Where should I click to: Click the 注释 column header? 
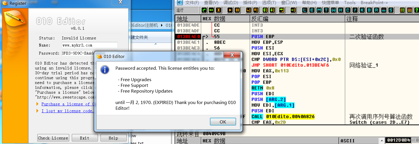coord(382,19)
